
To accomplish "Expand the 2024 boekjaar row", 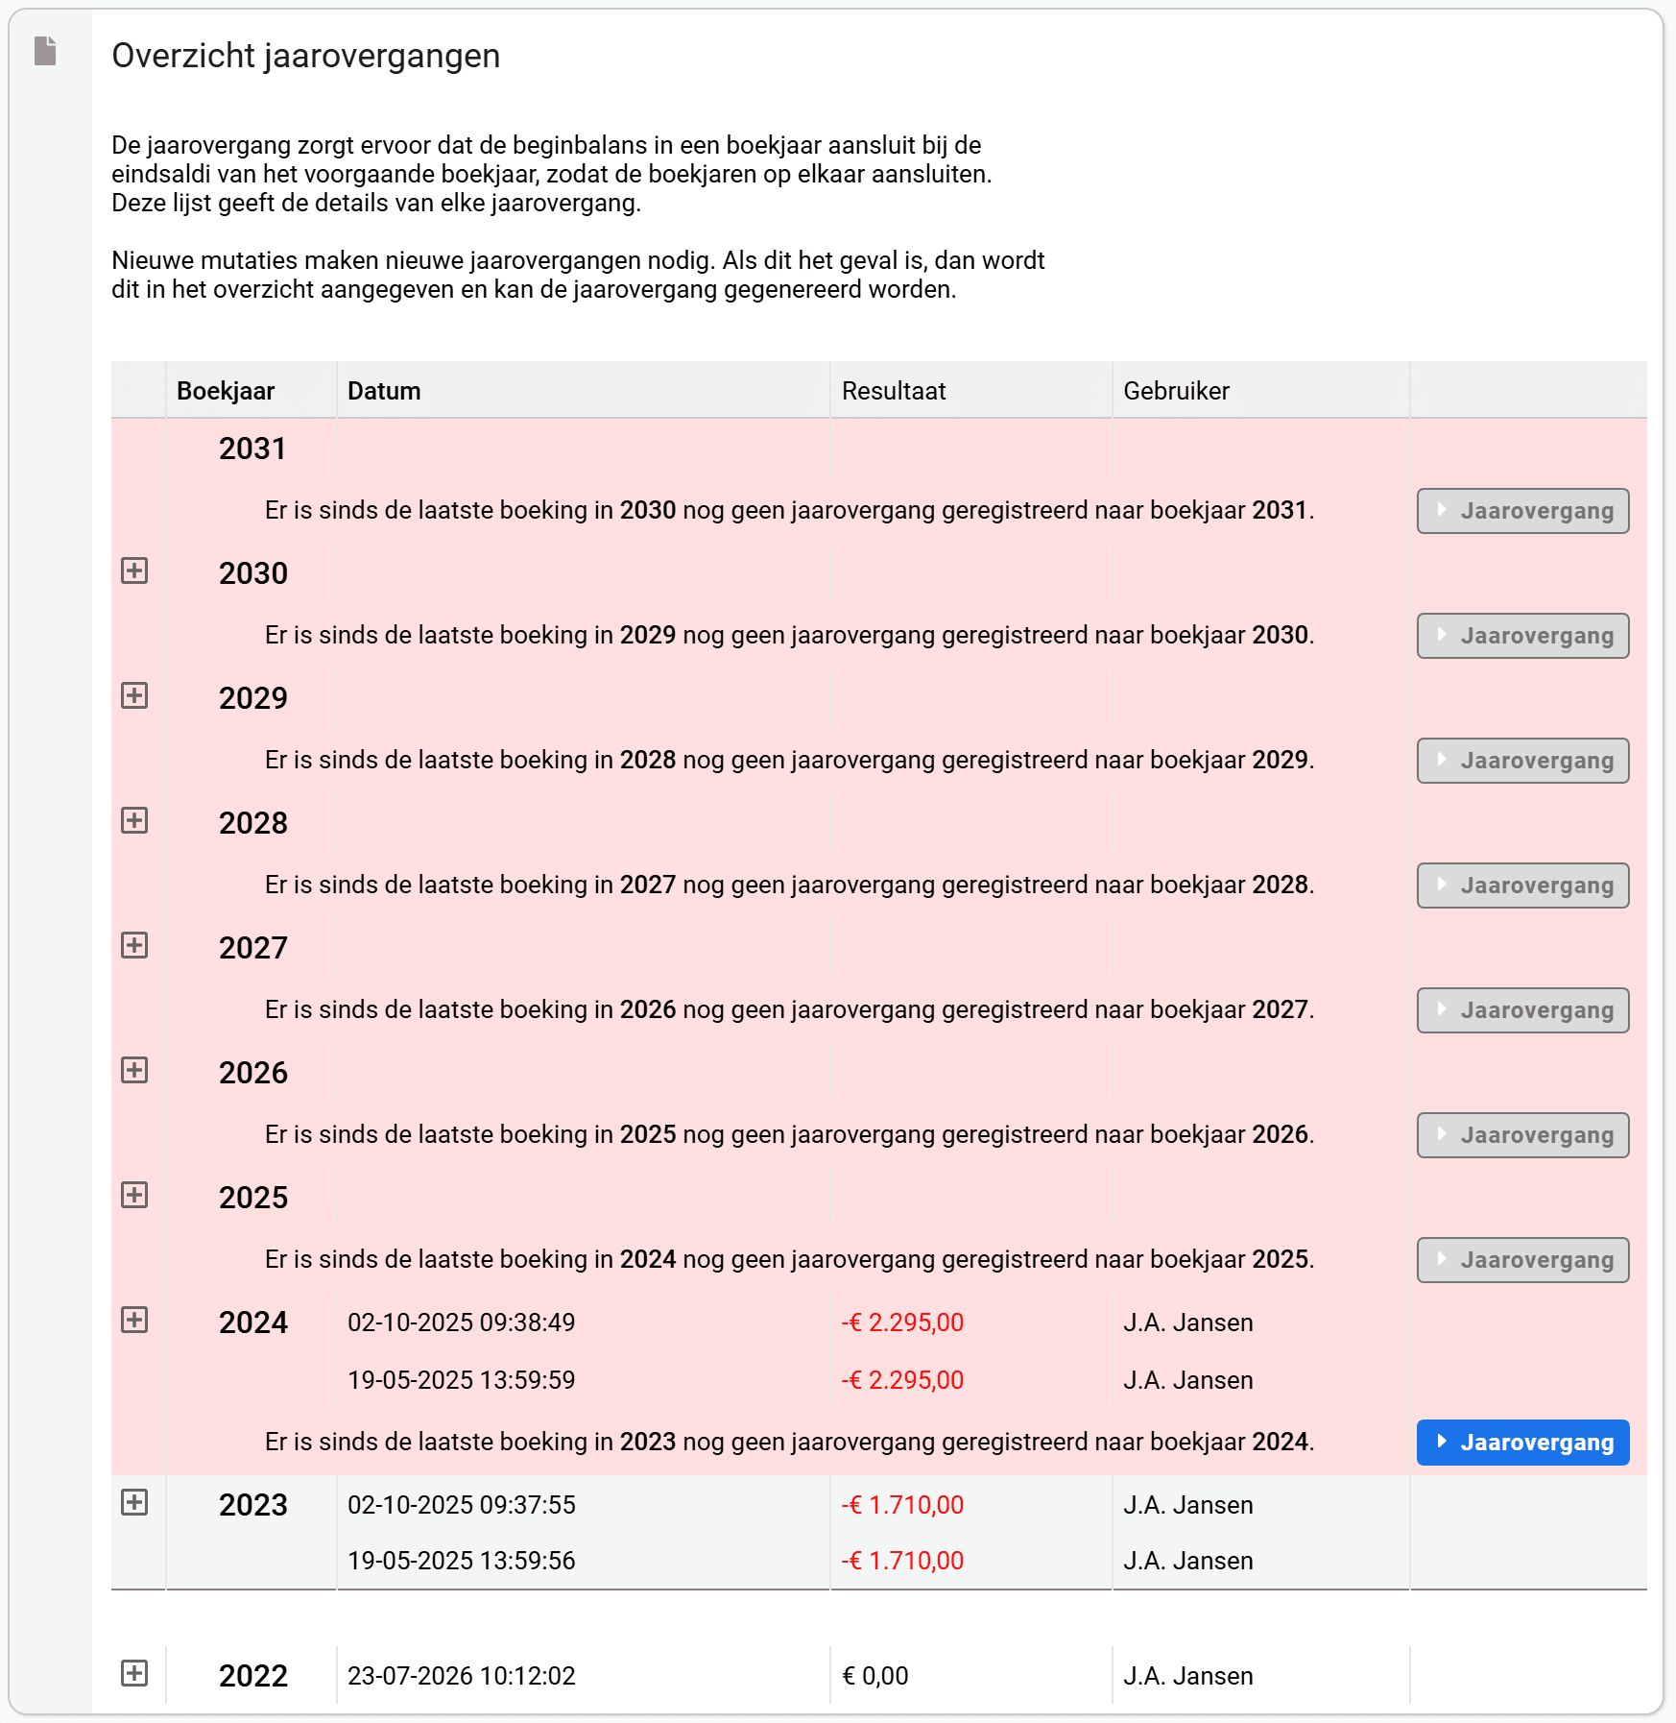I will (134, 1320).
